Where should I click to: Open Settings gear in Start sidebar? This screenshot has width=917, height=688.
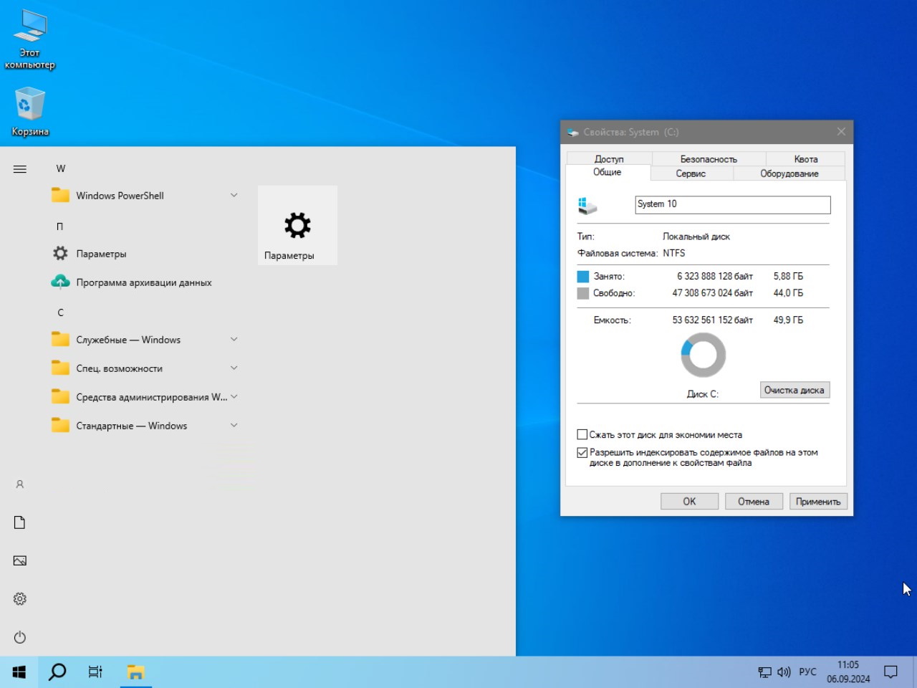tap(20, 599)
